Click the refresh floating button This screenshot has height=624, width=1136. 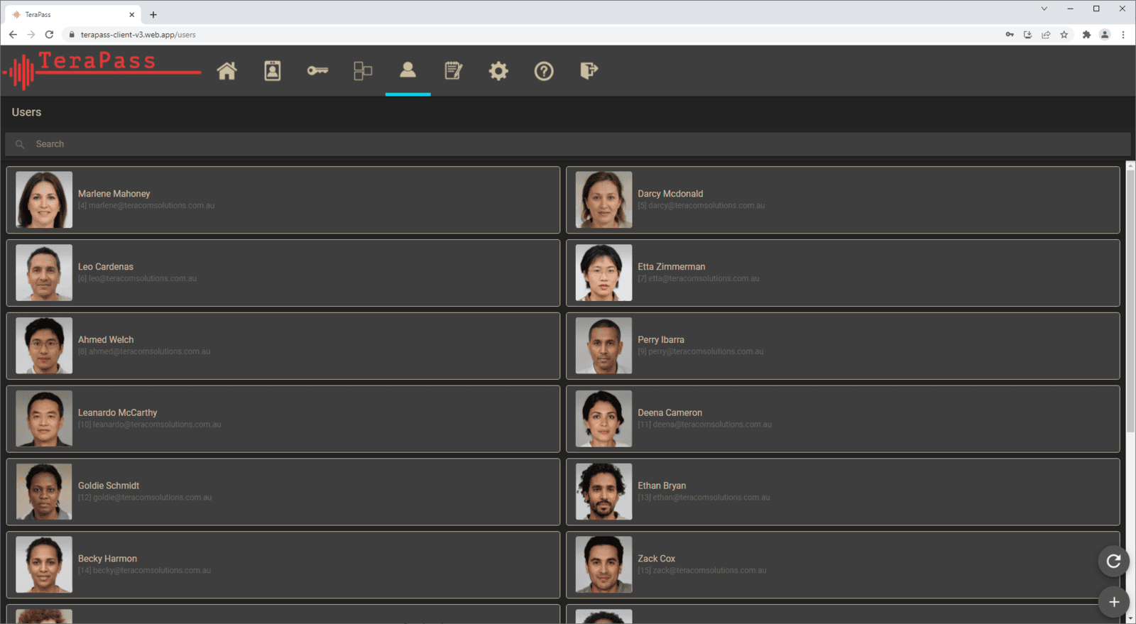[1113, 561]
